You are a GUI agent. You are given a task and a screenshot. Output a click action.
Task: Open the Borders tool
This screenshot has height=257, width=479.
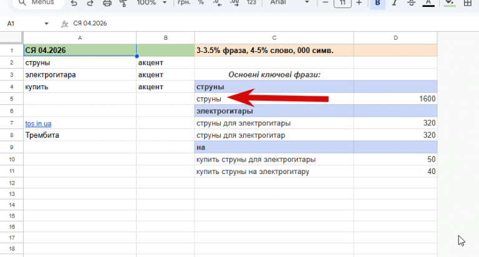pos(467,2)
